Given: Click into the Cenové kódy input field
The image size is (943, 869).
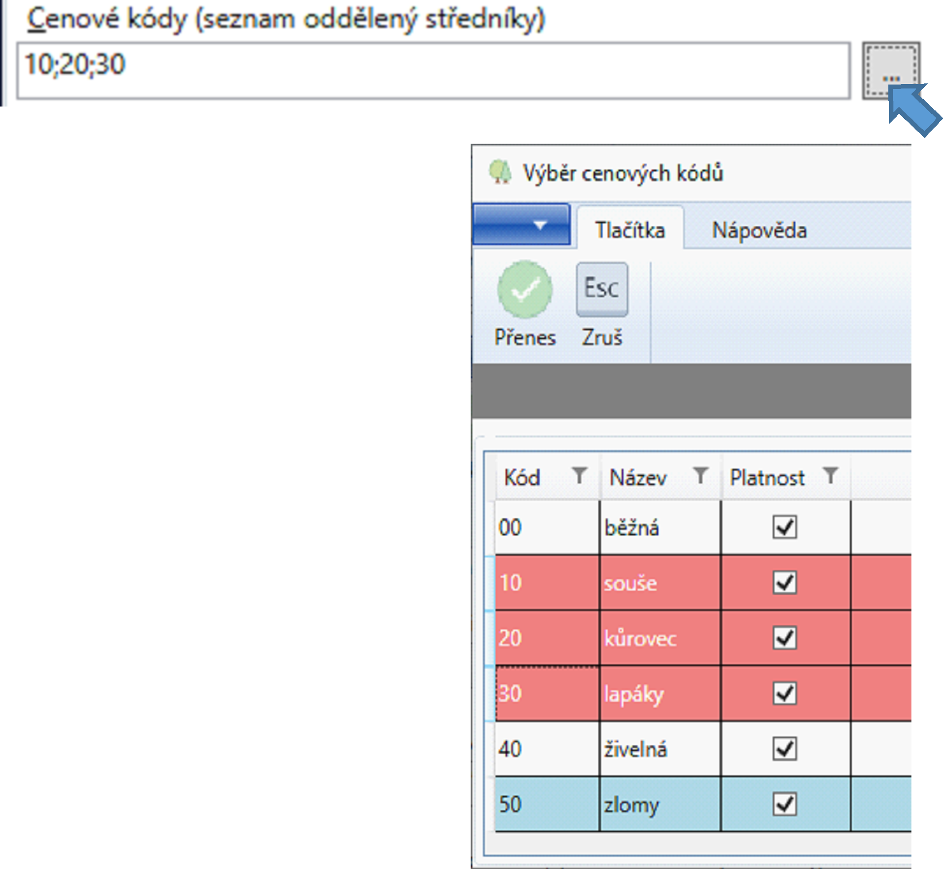Looking at the screenshot, I should pyautogui.click(x=433, y=71).
